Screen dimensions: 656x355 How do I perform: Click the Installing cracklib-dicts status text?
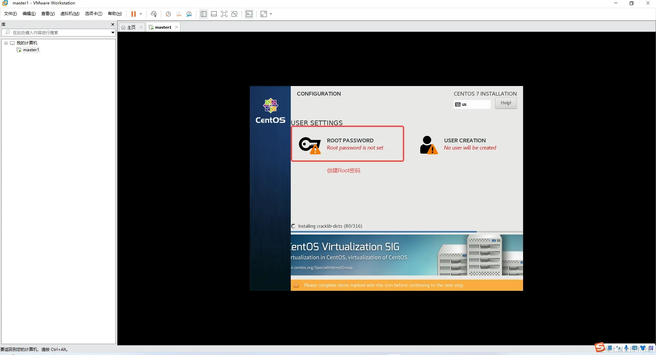click(330, 226)
